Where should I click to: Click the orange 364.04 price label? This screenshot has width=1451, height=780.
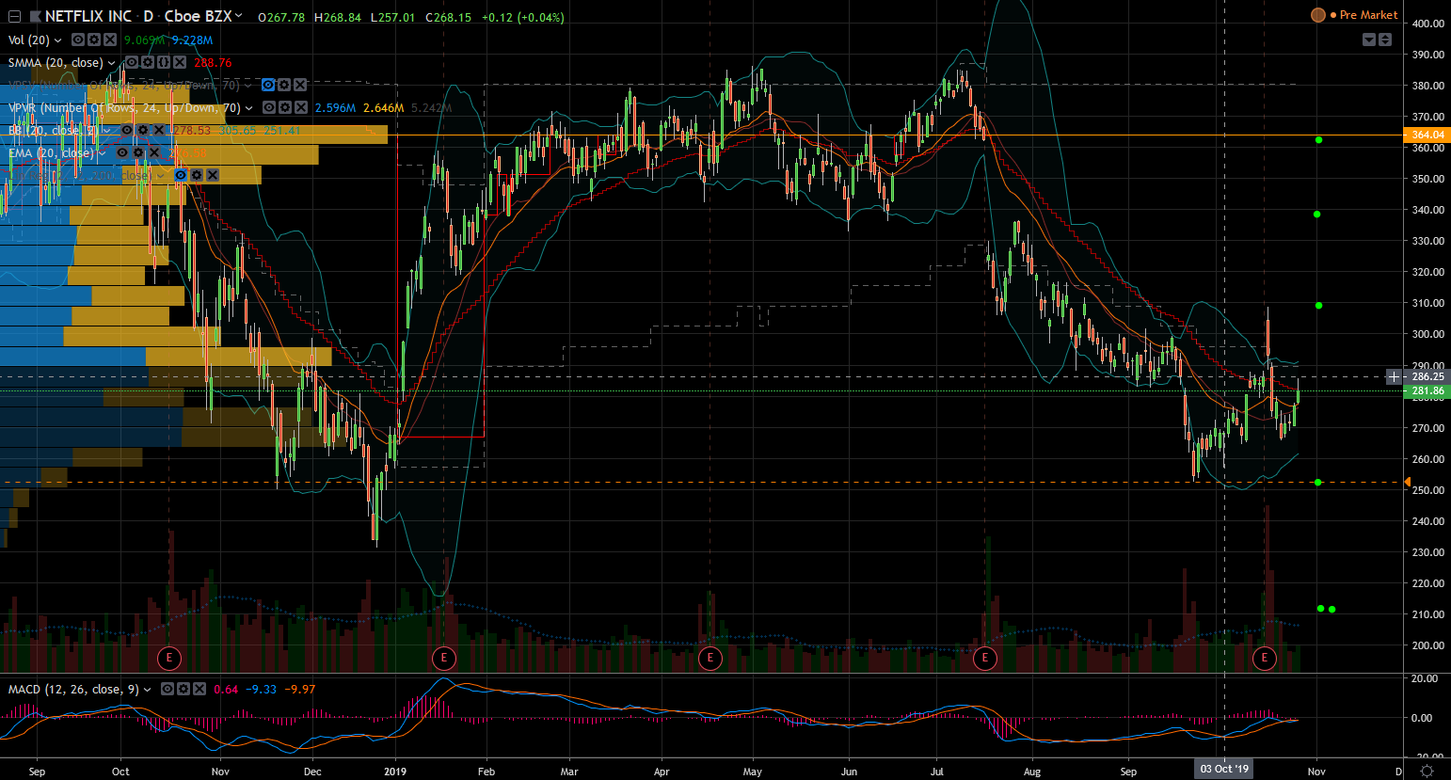pyautogui.click(x=1427, y=135)
